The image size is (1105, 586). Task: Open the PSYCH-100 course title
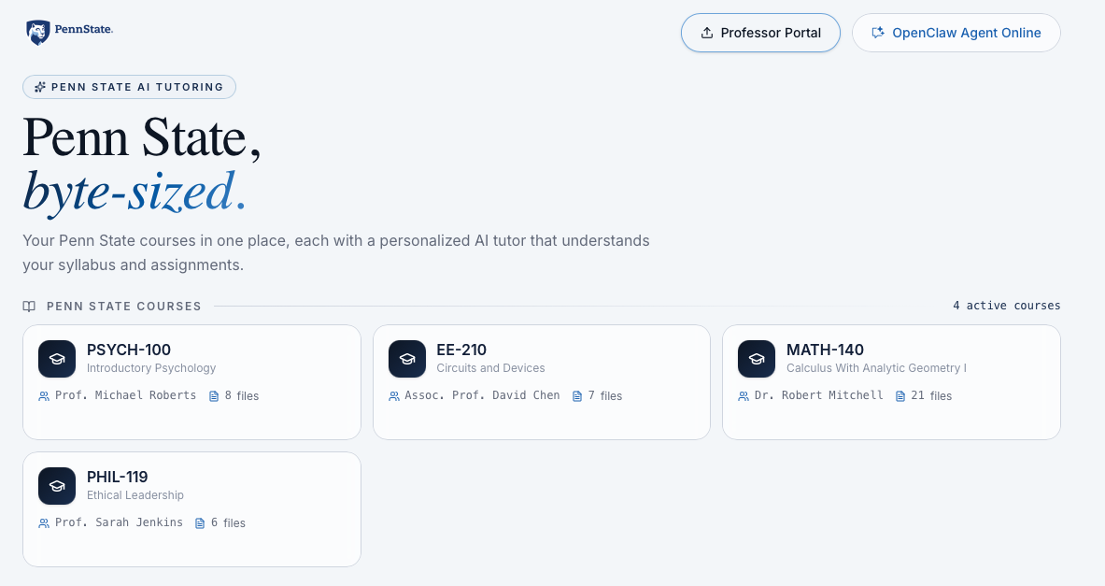pos(129,350)
